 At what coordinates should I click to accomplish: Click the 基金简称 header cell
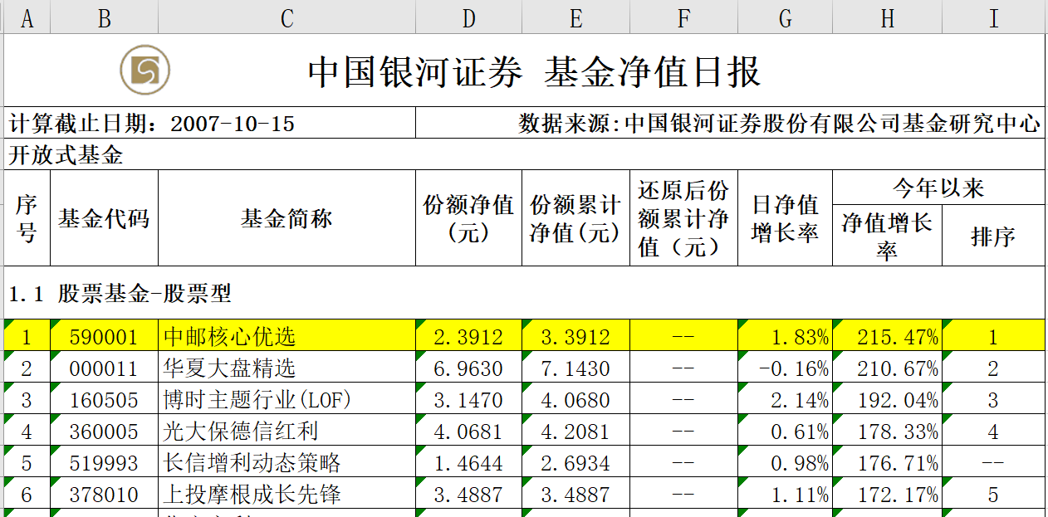[286, 218]
